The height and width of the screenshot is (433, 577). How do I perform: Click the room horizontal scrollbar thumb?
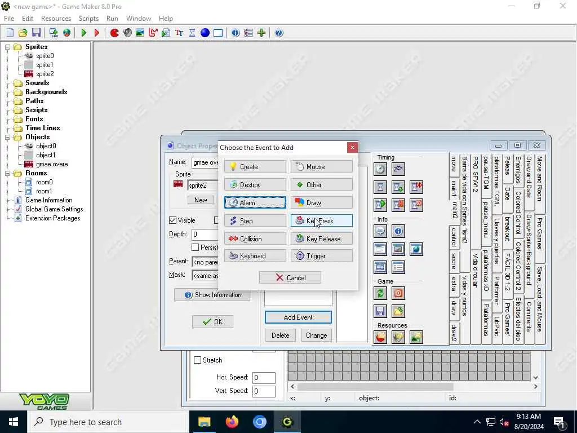(375, 387)
